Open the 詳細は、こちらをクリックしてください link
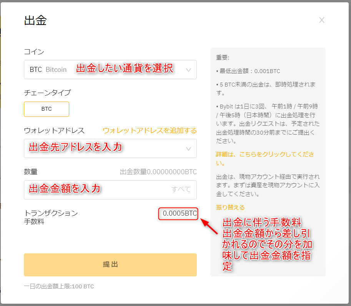The width and height of the screenshot is (351, 306). coord(265,158)
